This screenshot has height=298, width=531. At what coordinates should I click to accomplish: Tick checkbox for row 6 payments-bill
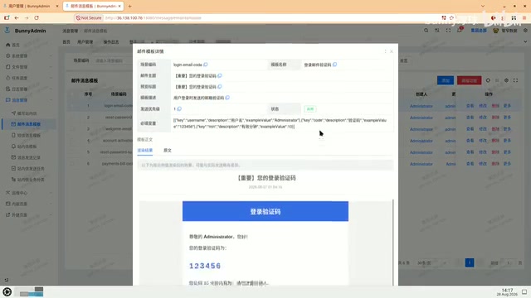coord(72,164)
